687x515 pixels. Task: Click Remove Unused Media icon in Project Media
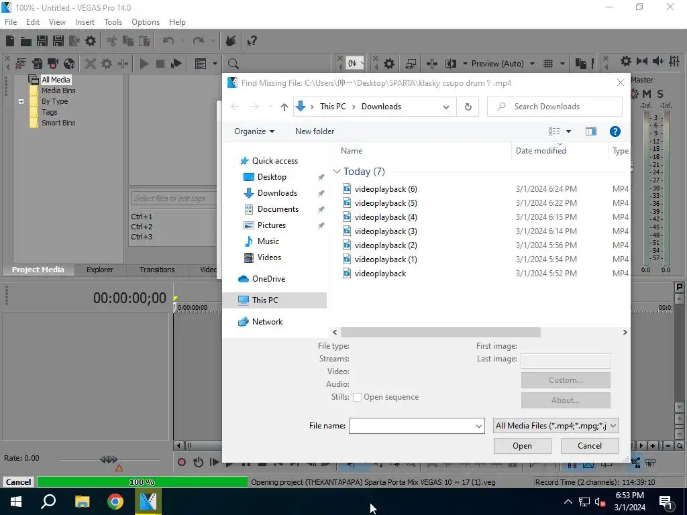21,64
